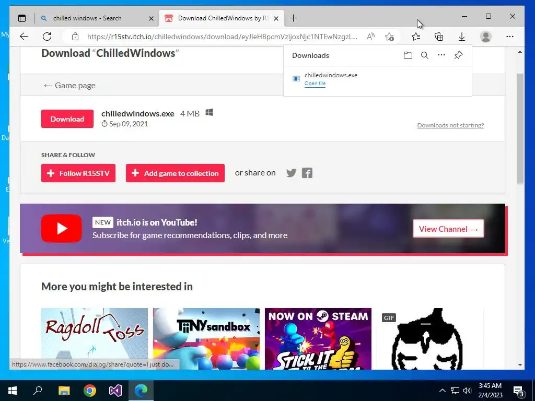Launch Google Chrome from the taskbar
Viewport: 535px width, 401px height.
[90, 391]
